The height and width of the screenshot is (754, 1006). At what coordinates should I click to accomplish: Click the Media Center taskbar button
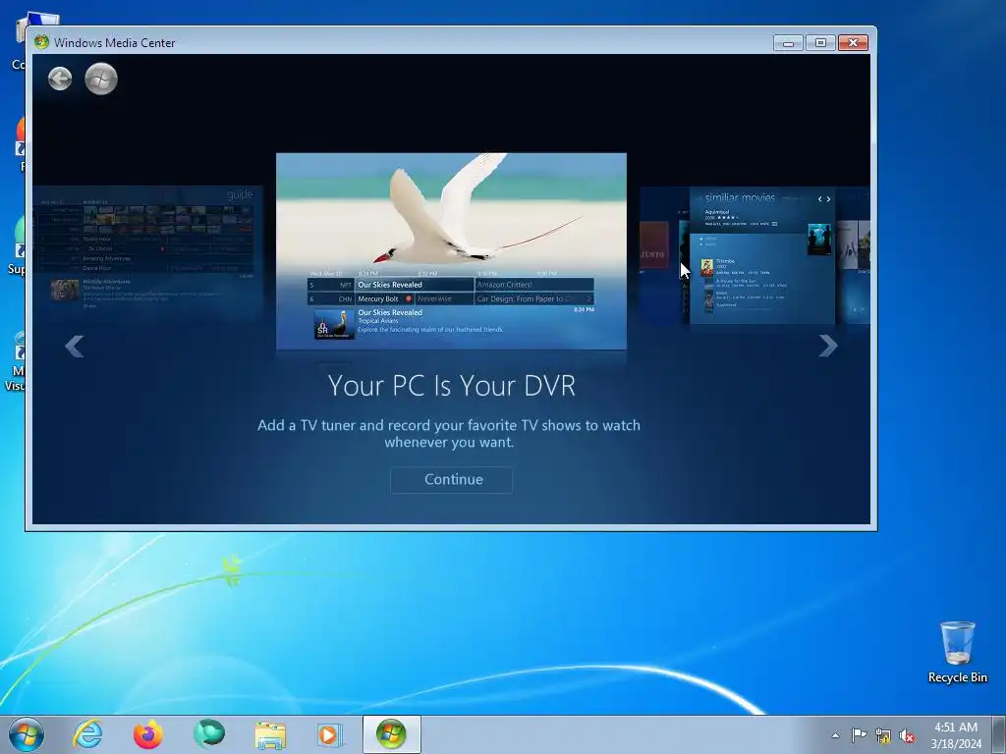coord(391,734)
